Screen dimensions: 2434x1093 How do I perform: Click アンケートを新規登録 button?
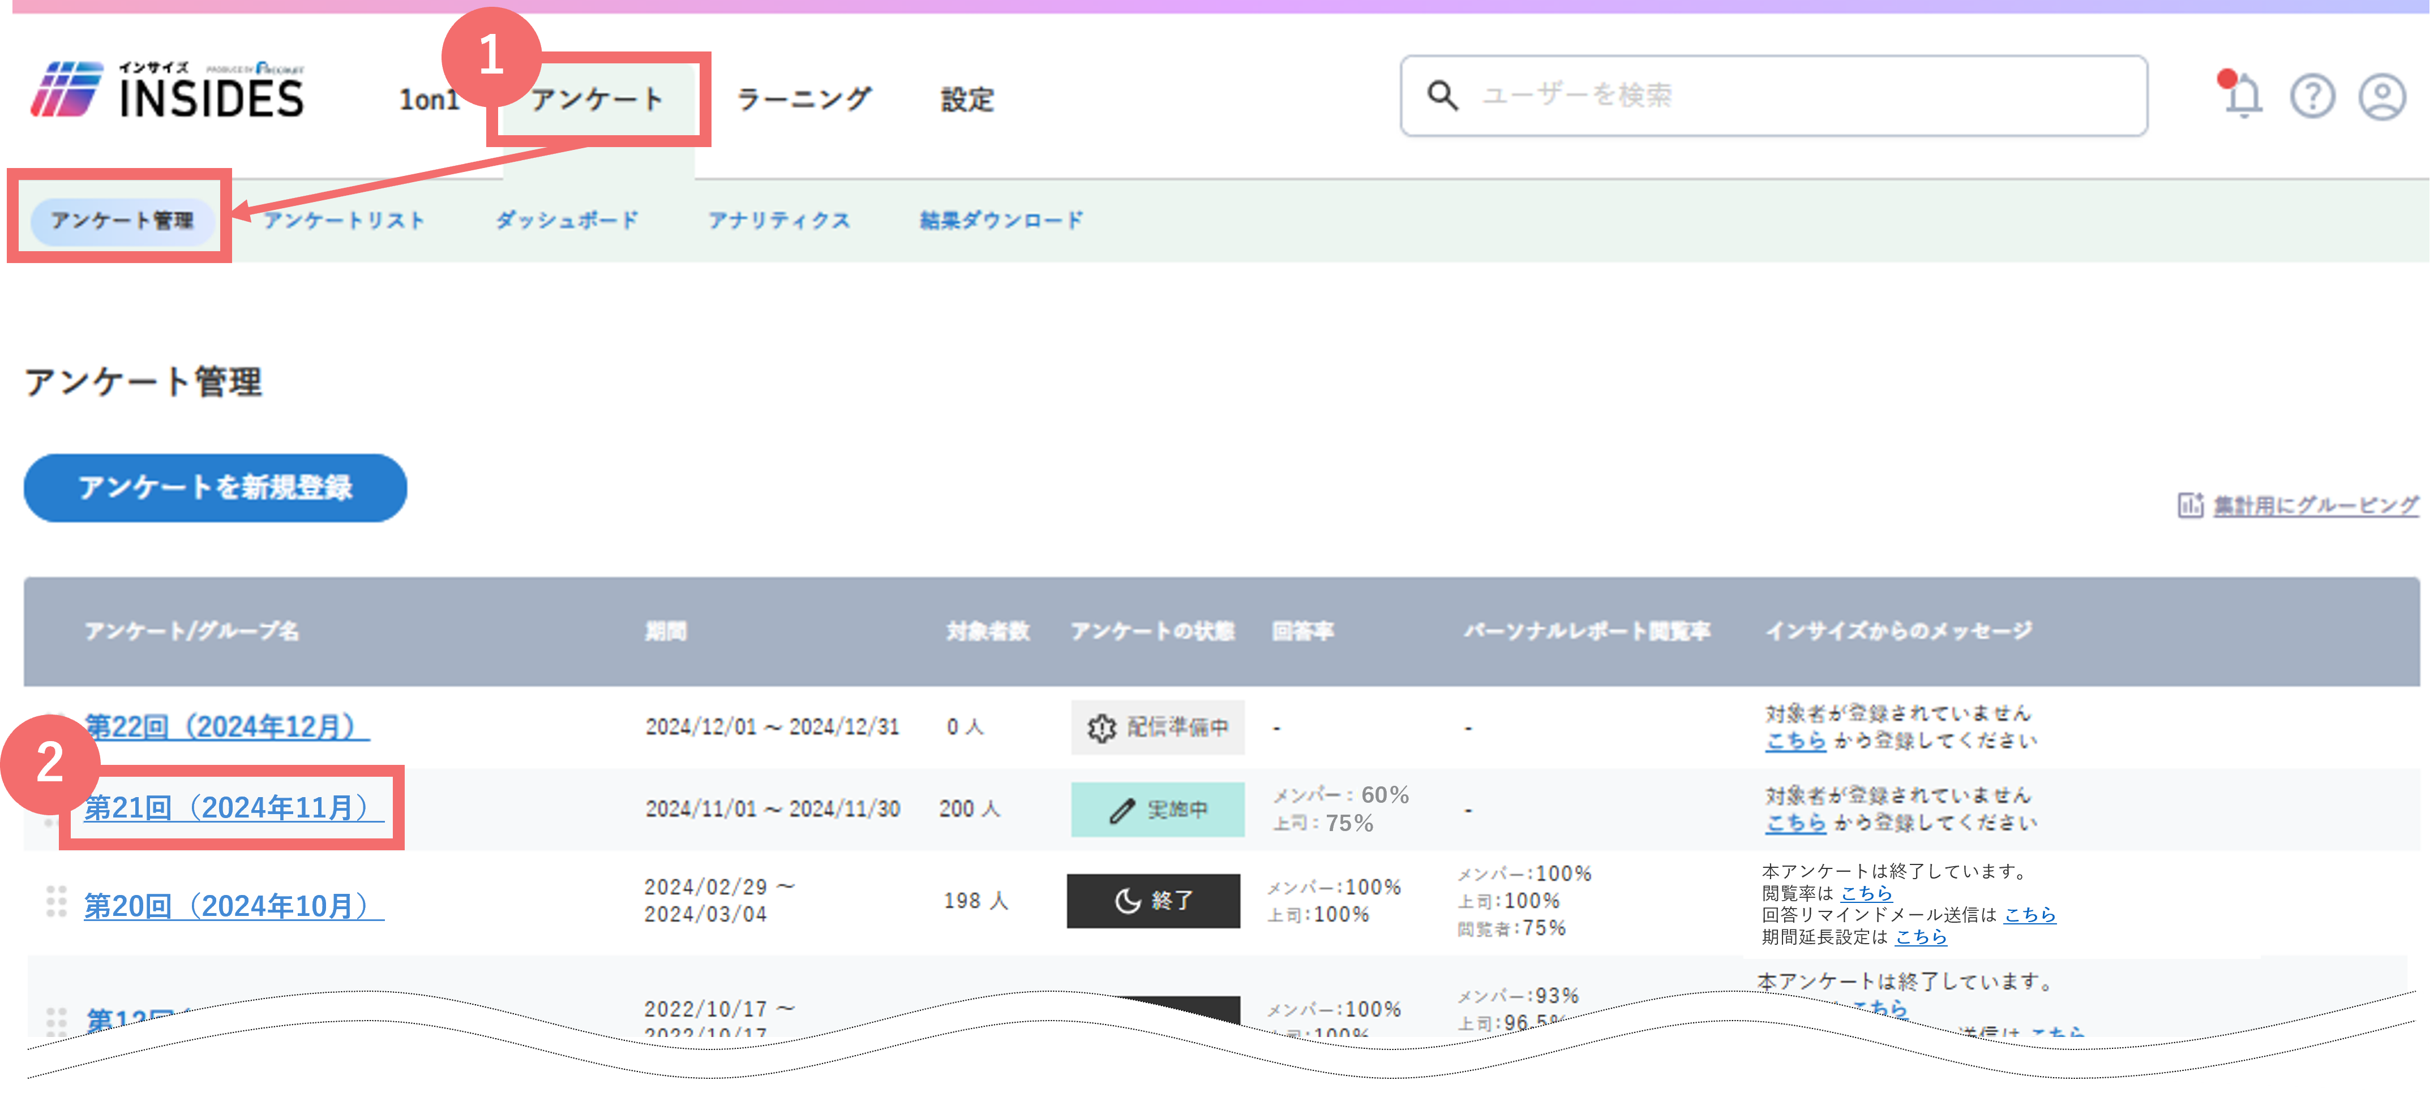216,488
